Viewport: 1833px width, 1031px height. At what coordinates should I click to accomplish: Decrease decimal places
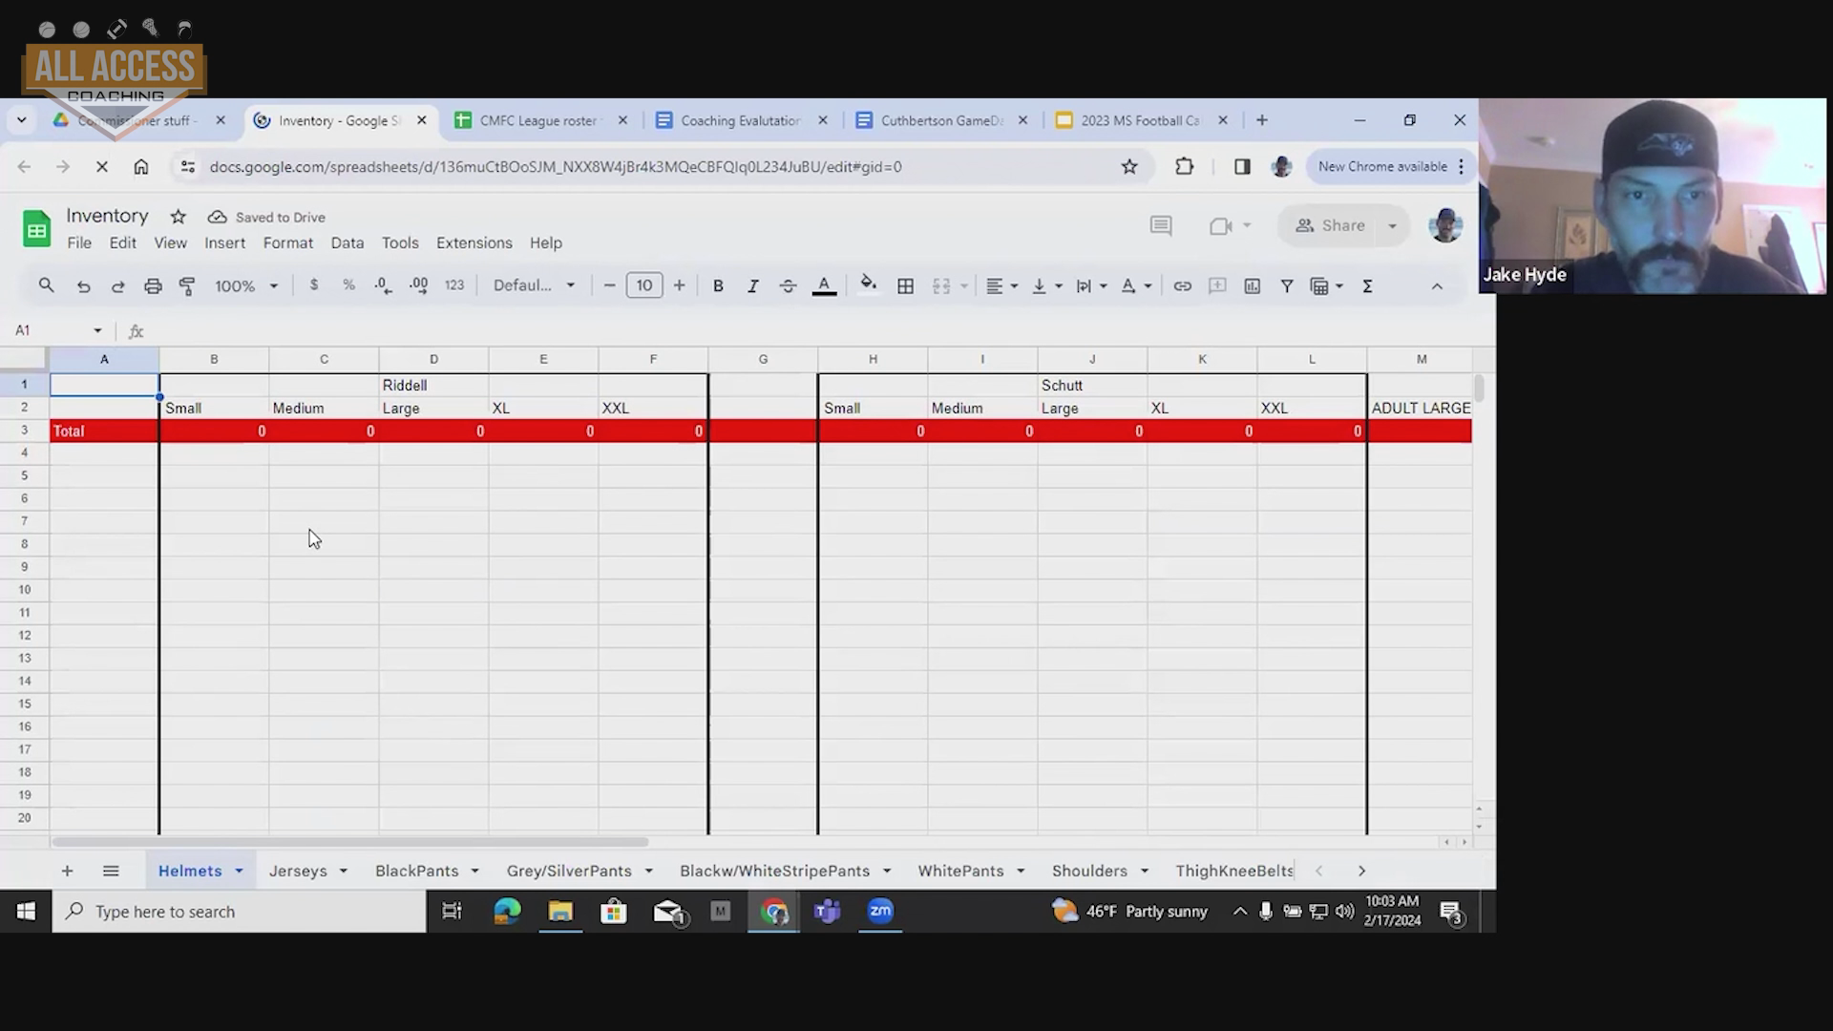point(383,285)
